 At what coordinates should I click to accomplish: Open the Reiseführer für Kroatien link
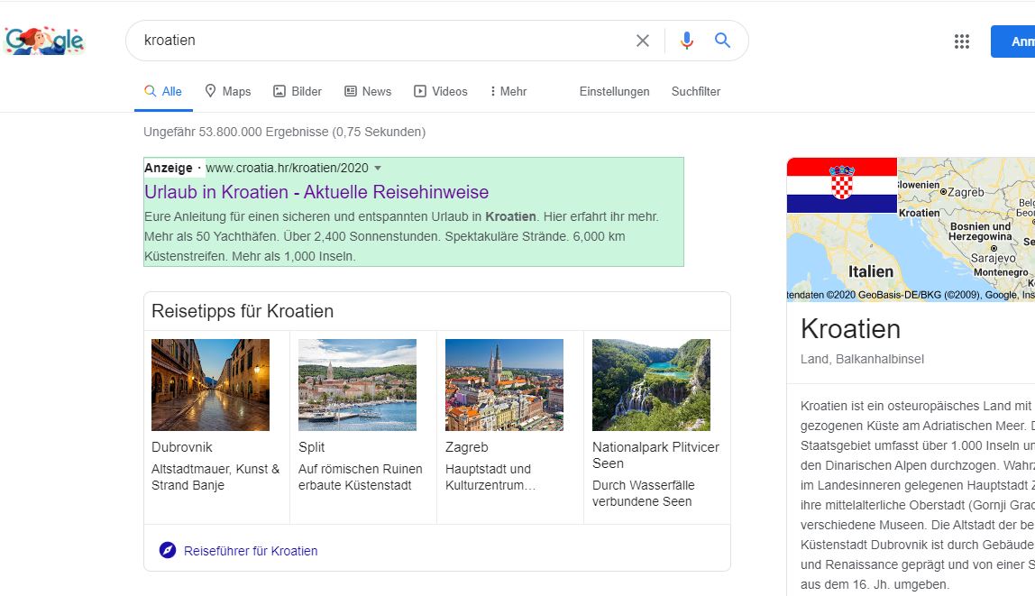(x=251, y=551)
